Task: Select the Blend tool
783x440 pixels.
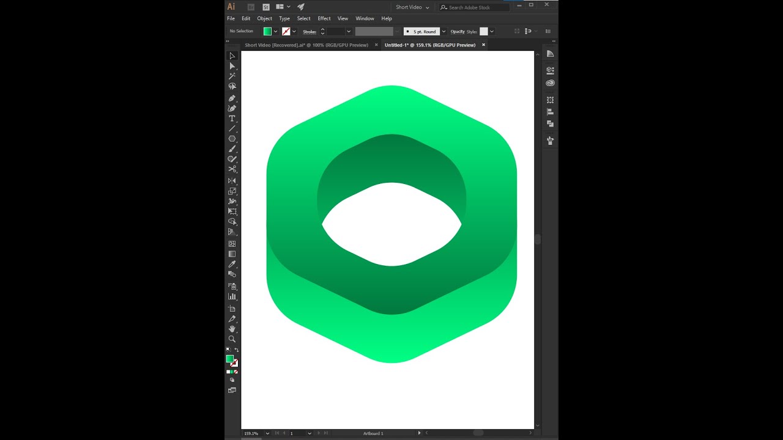Action: pyautogui.click(x=232, y=274)
